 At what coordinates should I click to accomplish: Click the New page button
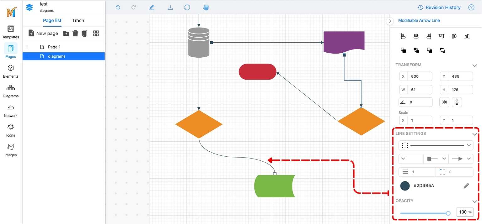[x=43, y=33]
